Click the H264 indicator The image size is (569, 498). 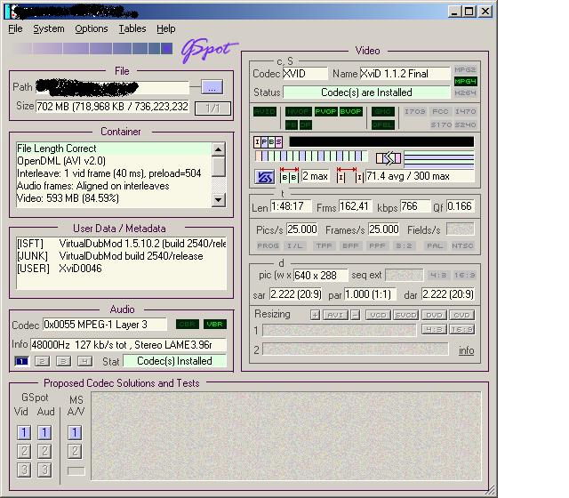click(x=465, y=92)
